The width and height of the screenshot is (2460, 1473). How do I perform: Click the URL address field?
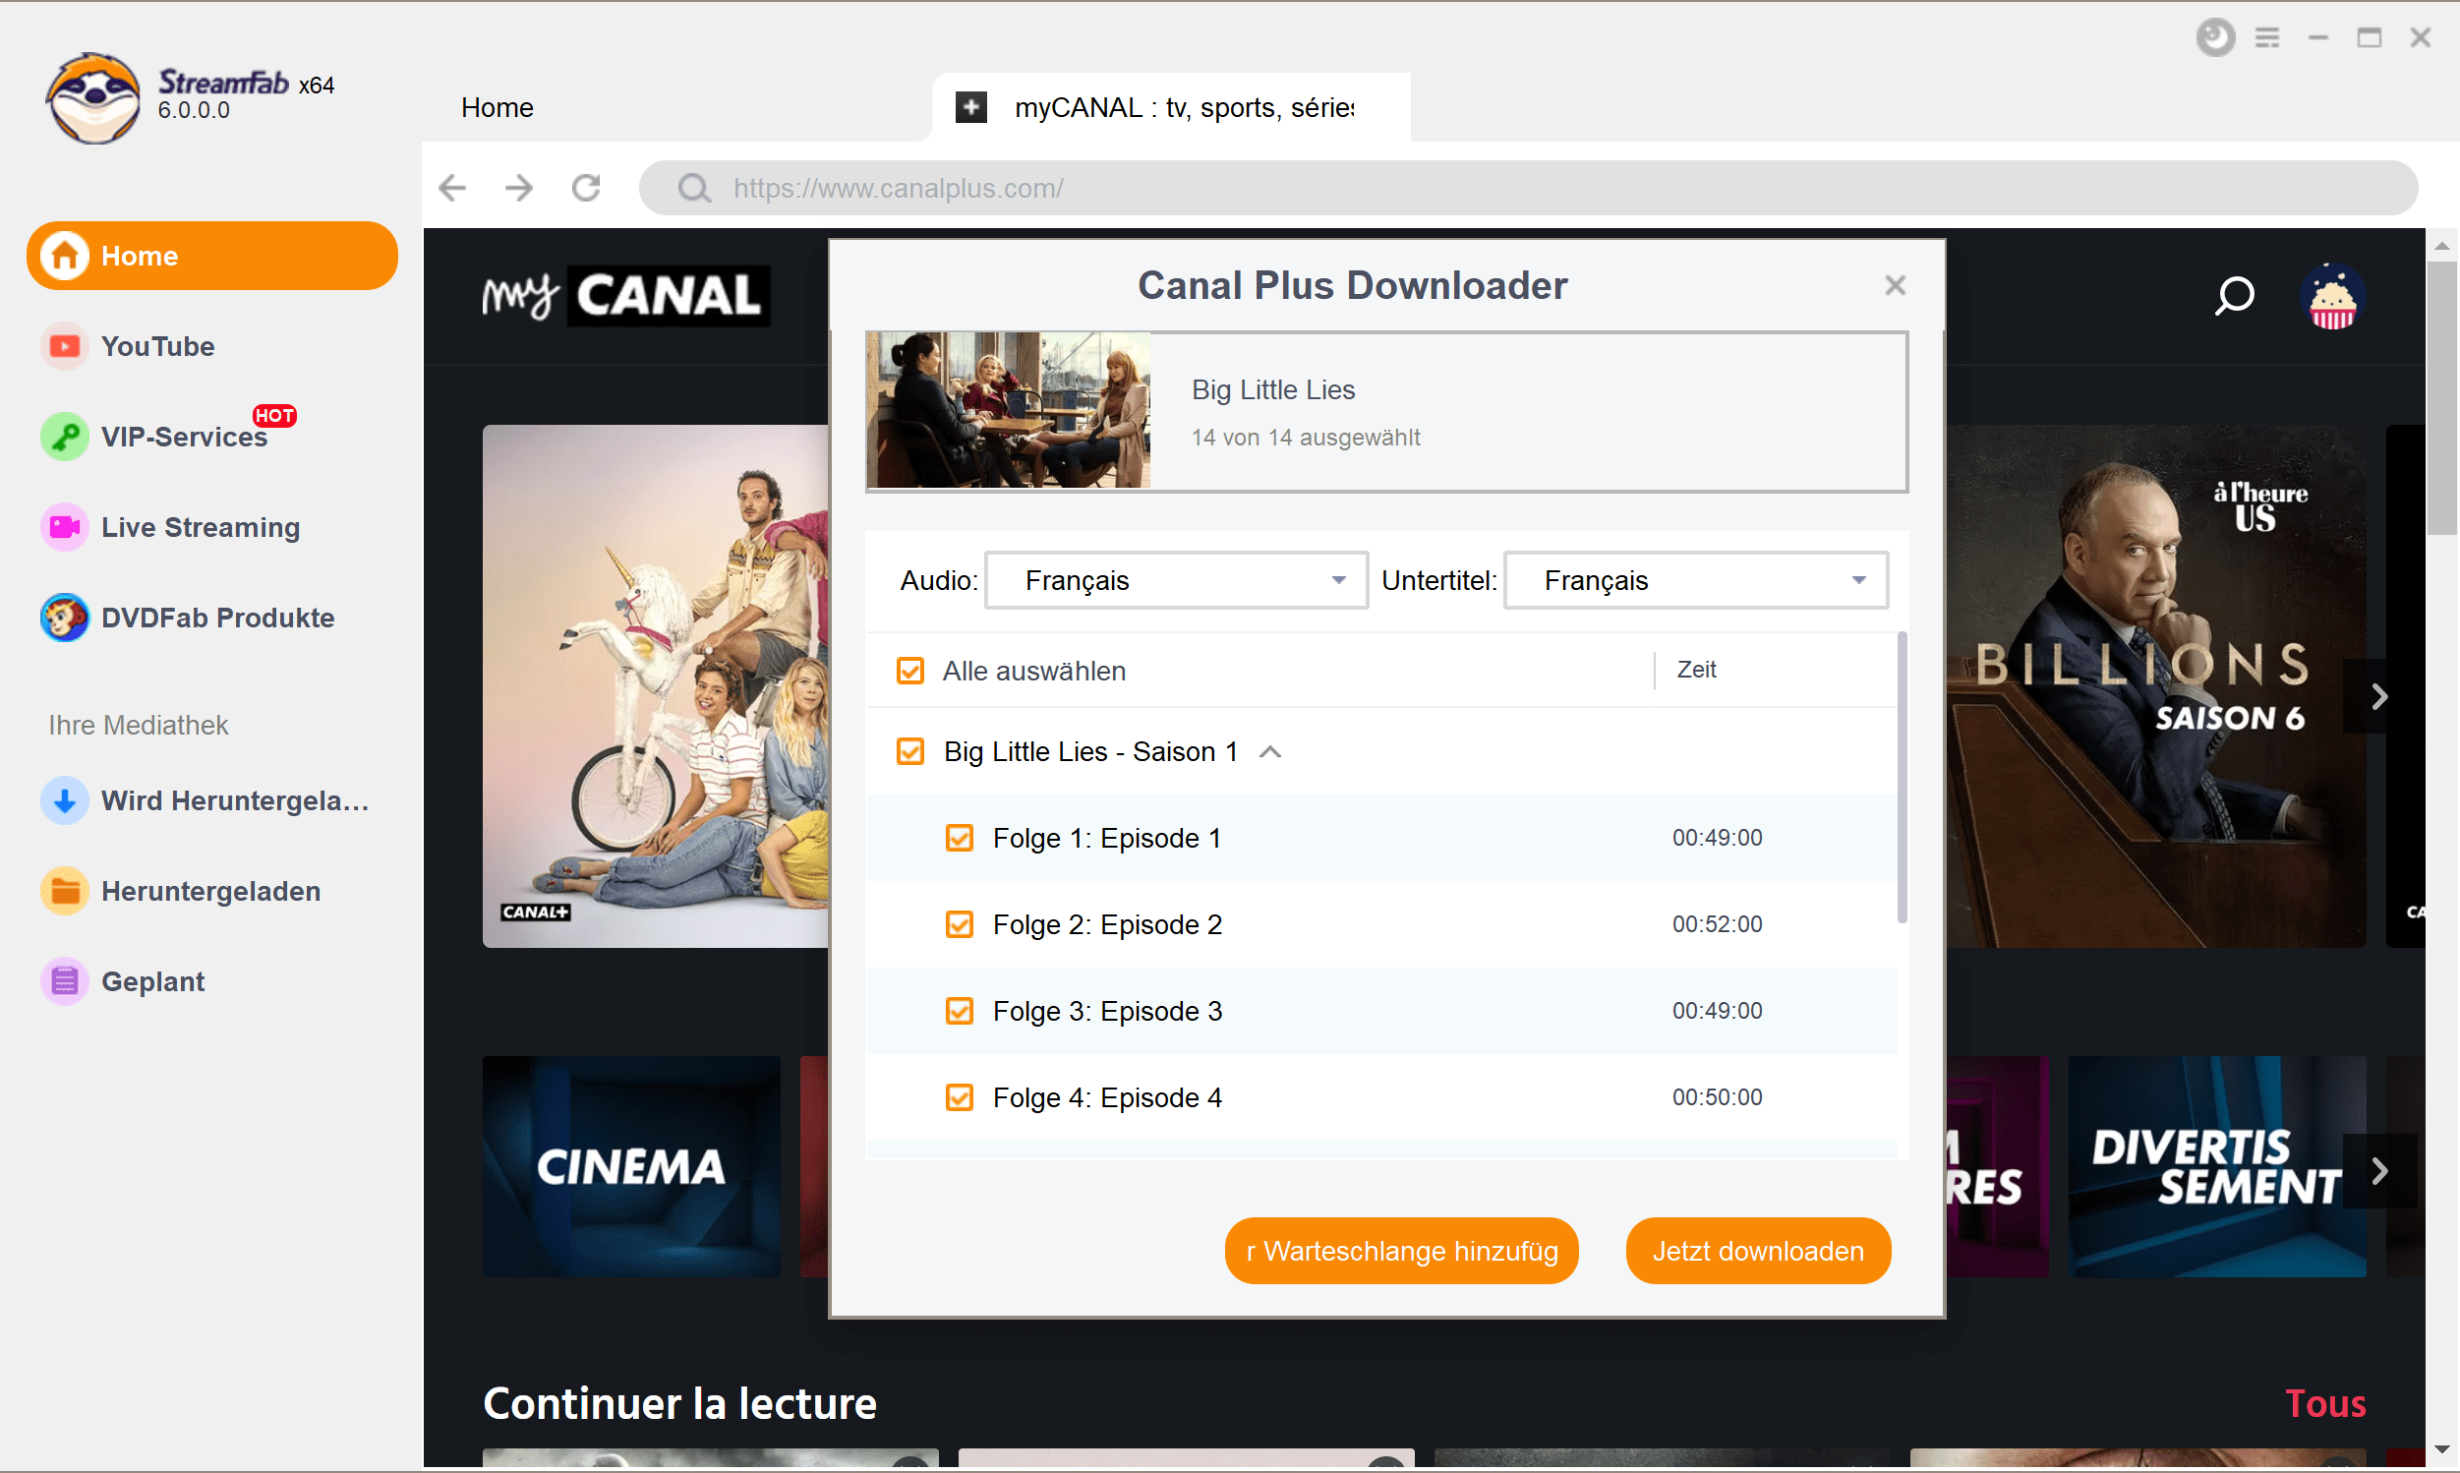(1528, 188)
